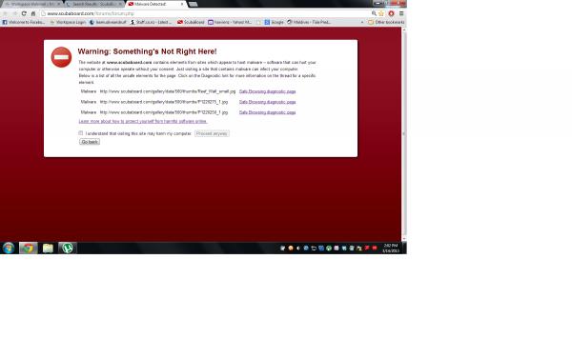Close the Malware Detected tab
572x359 pixels.
[182, 4]
